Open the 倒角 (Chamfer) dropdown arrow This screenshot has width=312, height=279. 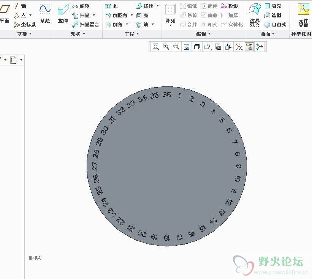tap(127, 24)
